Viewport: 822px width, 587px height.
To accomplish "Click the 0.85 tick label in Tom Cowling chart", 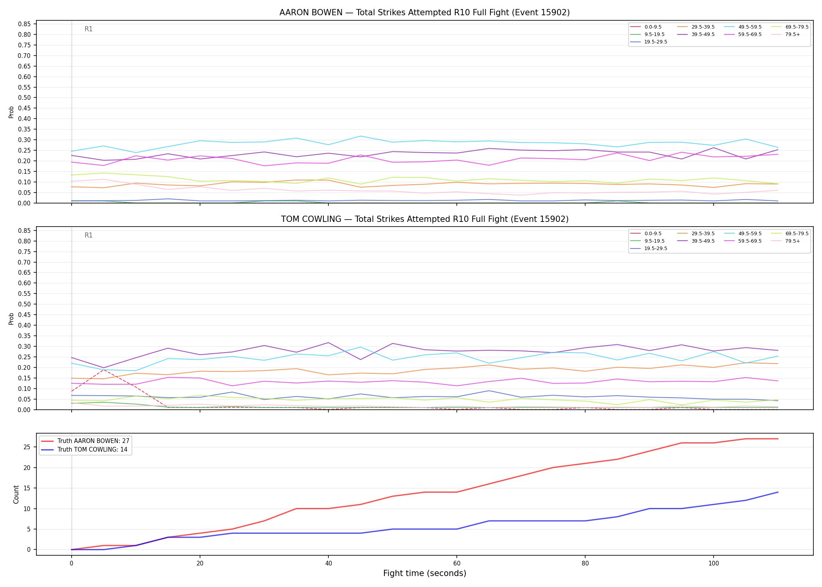I will (25, 231).
